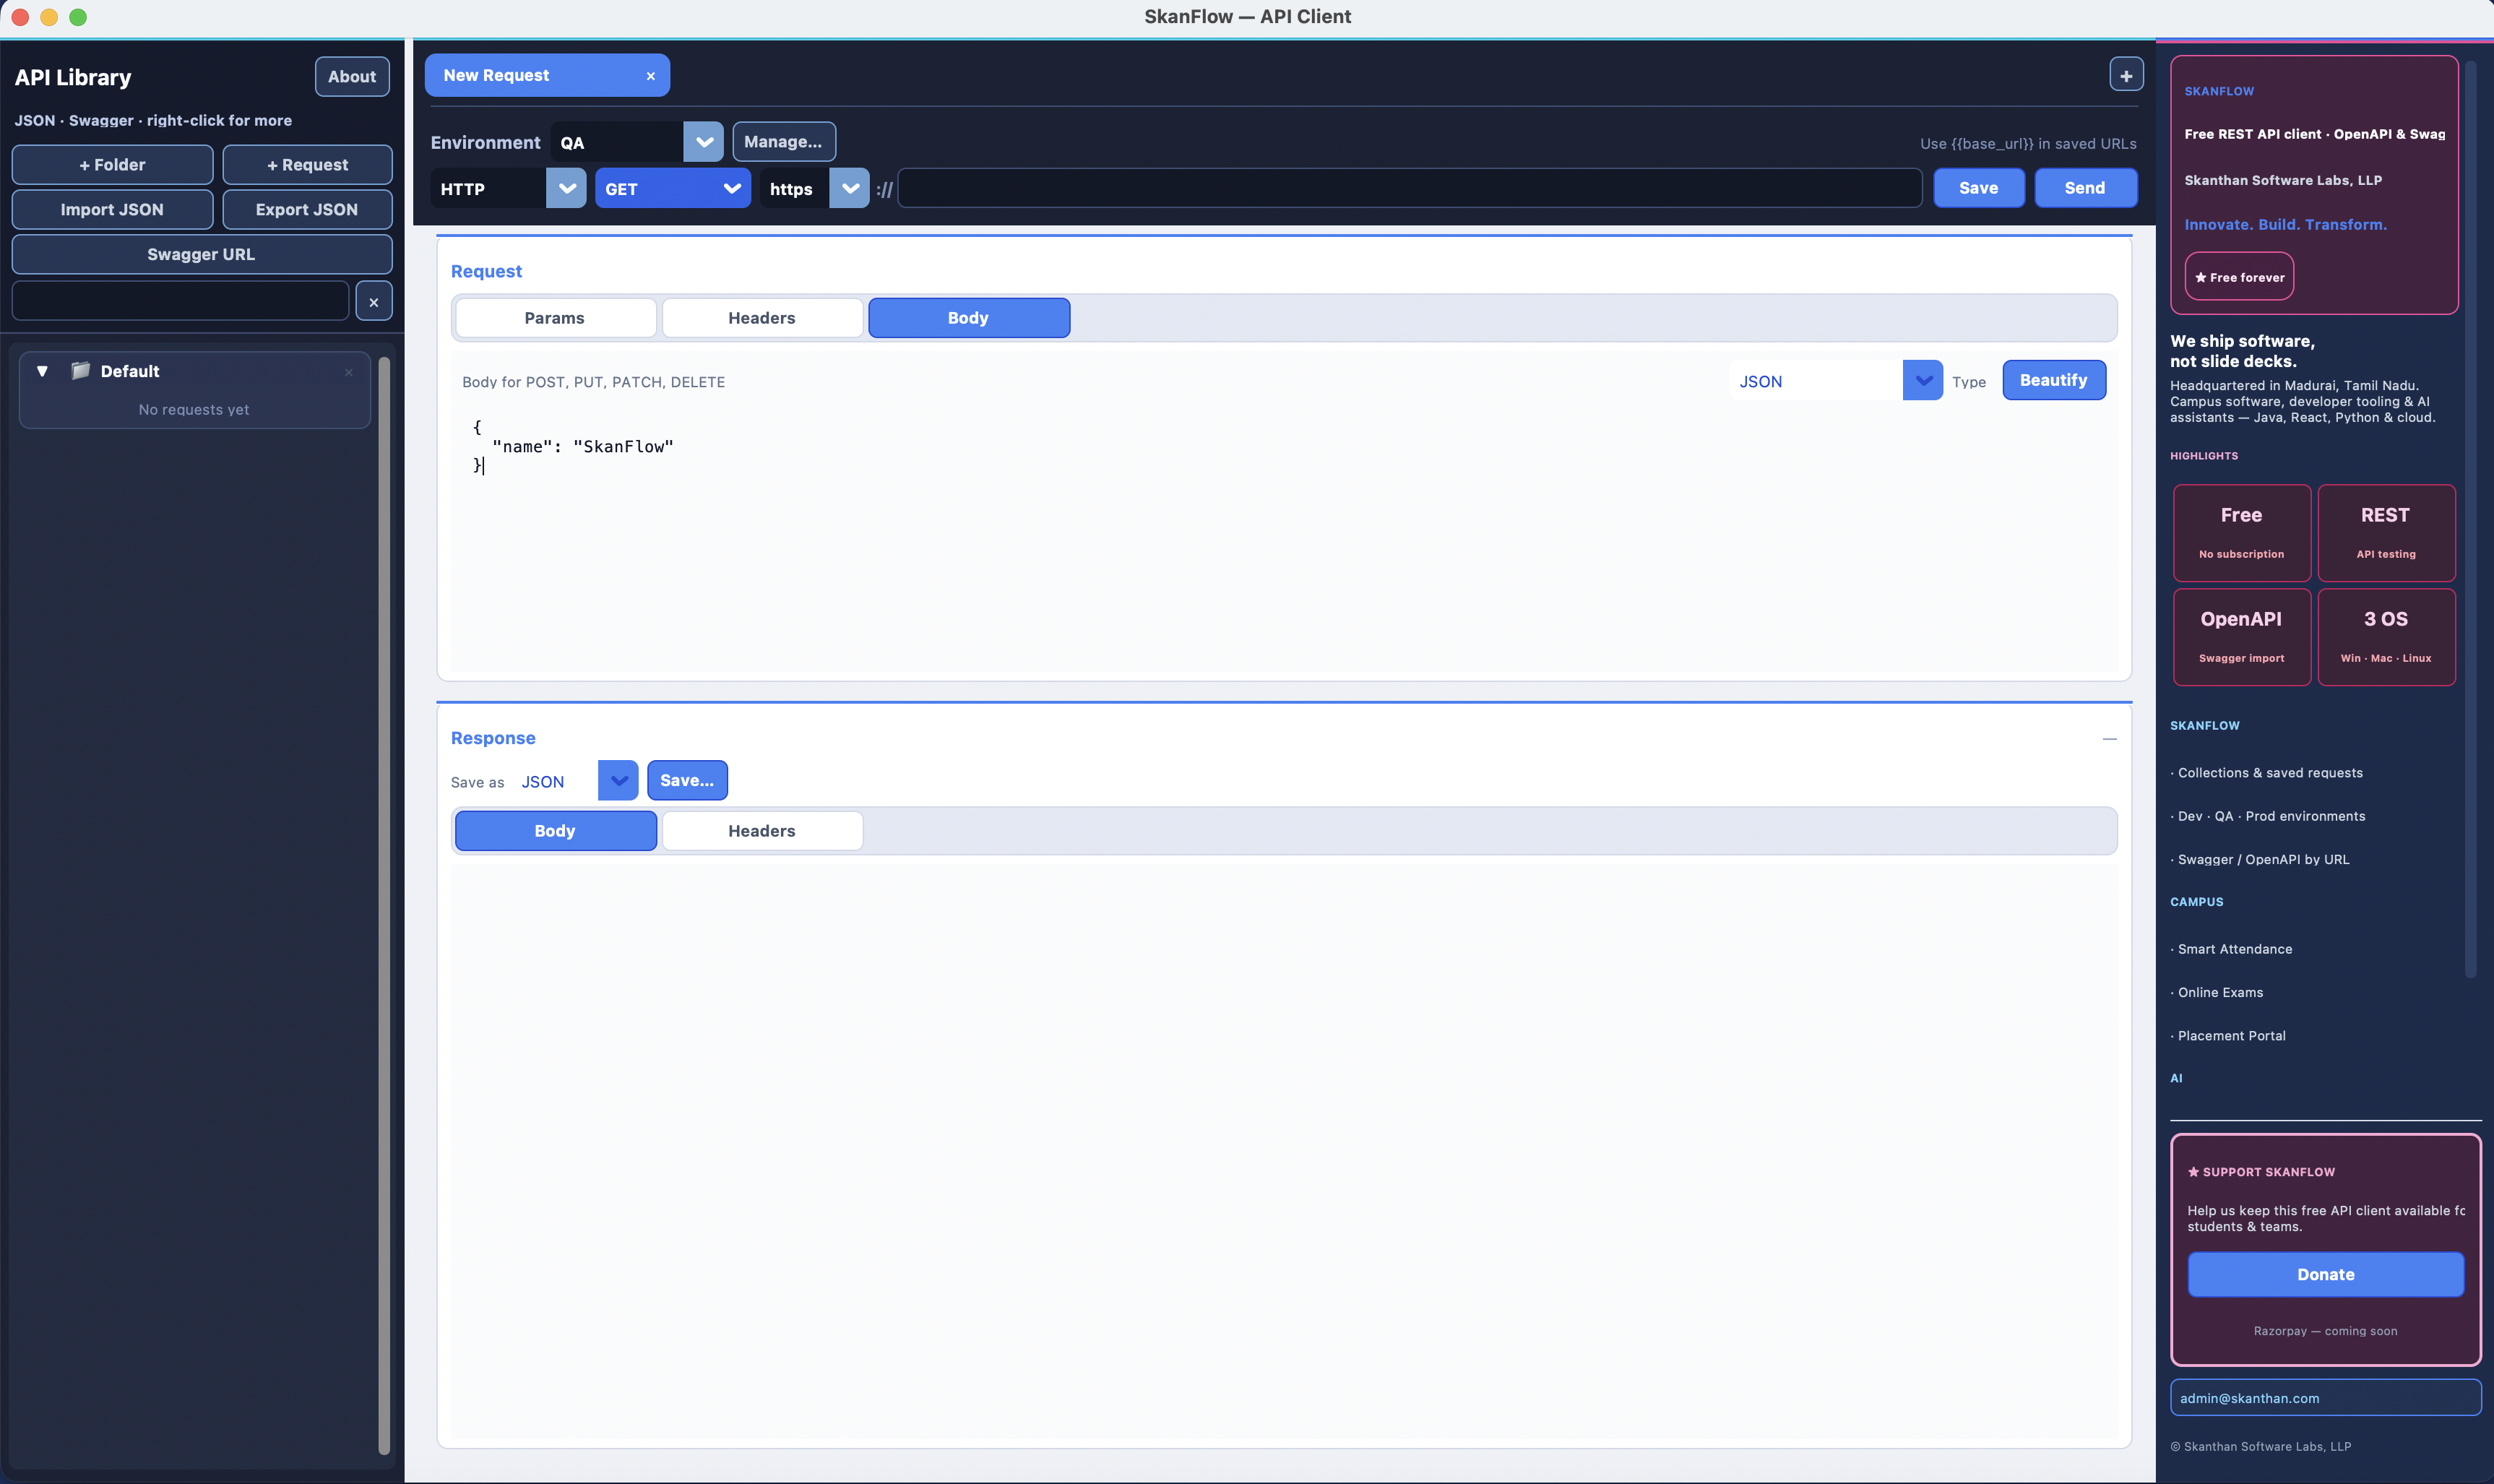Click the Donate button
The image size is (2494, 1484).
(x=2325, y=1275)
